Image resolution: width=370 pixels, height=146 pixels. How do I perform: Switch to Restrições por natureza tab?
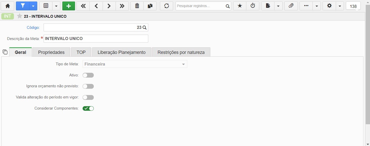click(181, 52)
